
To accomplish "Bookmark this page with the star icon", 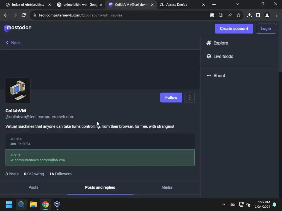I will tap(238, 15).
